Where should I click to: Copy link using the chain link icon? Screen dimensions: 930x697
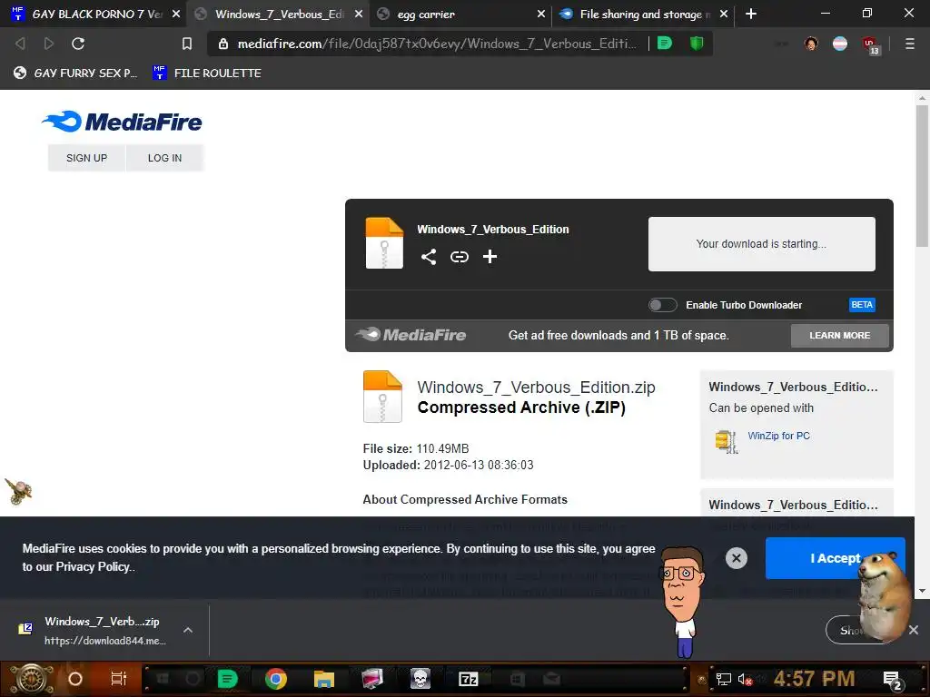[459, 257]
